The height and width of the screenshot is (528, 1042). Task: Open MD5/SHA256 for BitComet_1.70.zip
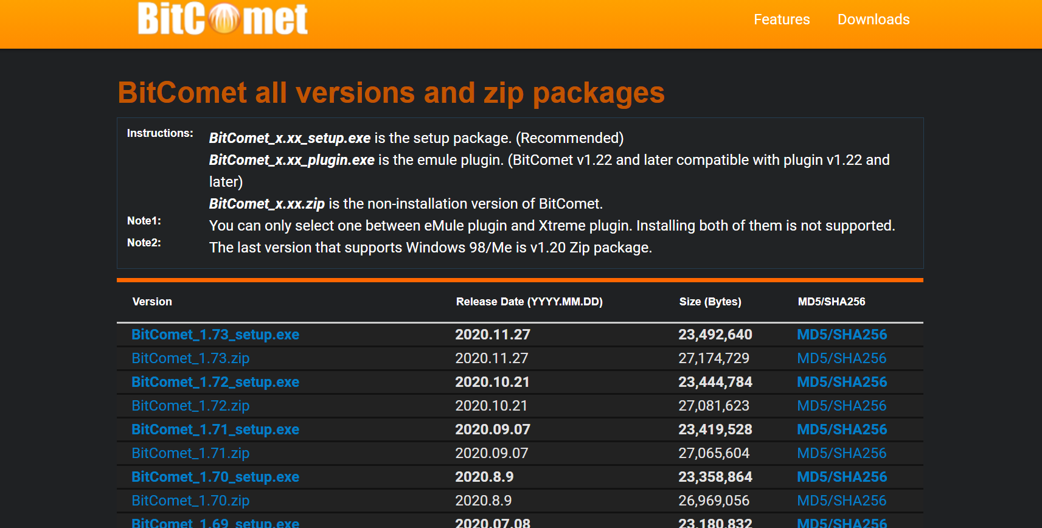point(842,501)
